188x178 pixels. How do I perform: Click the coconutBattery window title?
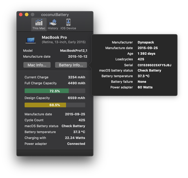(x=55, y=15)
